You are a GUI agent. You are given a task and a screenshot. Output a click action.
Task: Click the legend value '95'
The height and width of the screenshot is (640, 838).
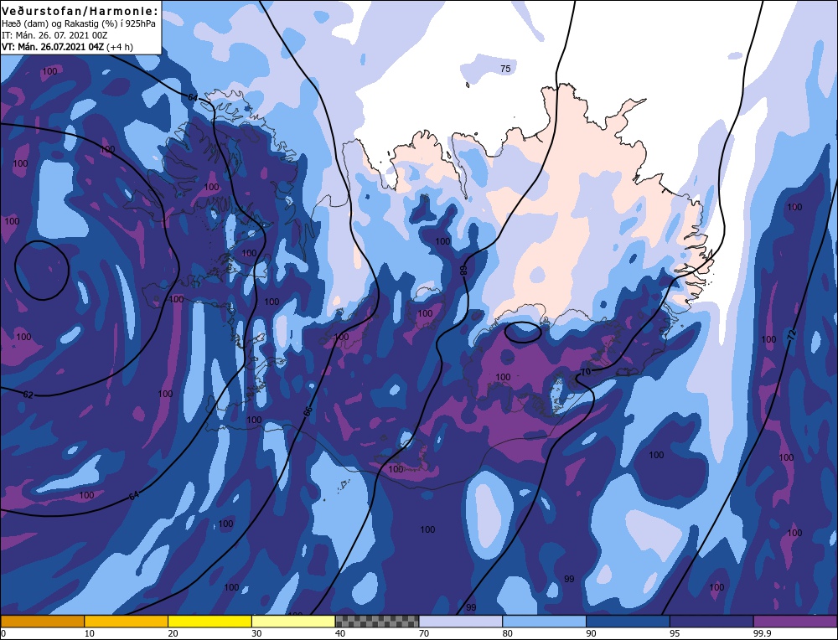pyautogui.click(x=675, y=633)
